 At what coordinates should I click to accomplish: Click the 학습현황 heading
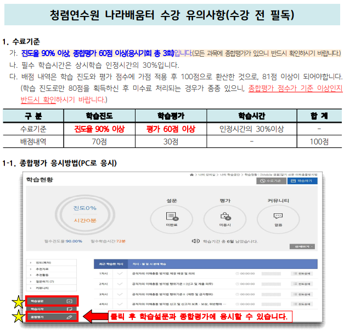point(40,180)
